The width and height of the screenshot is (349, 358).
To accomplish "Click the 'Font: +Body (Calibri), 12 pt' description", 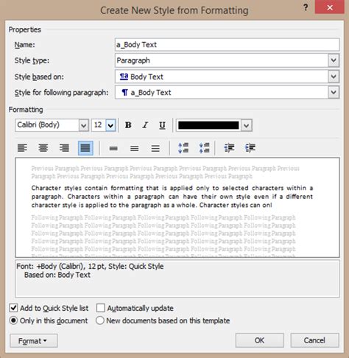I will pyautogui.click(x=60, y=267).
